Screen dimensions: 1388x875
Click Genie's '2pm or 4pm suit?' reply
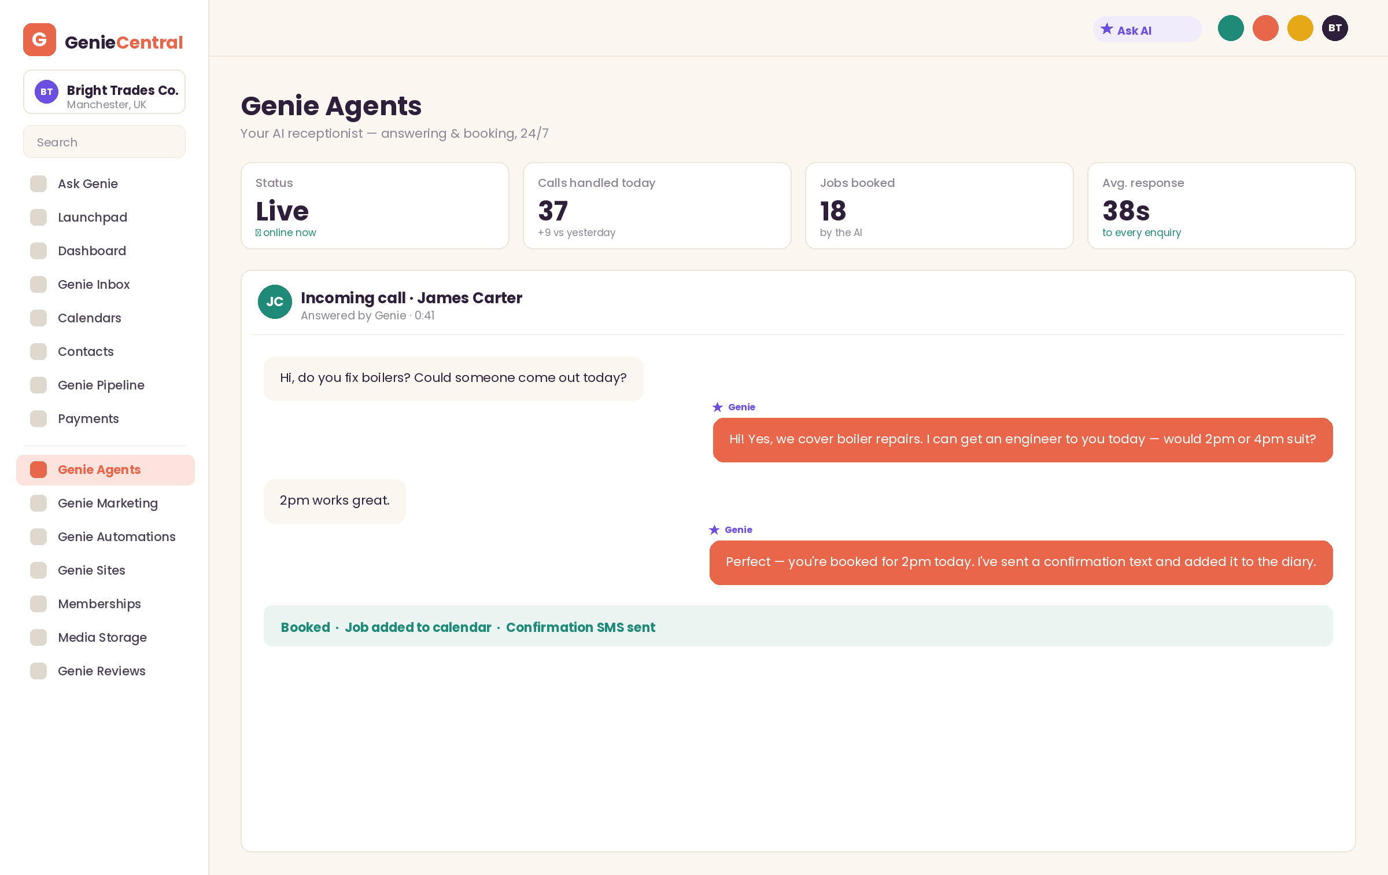point(1022,440)
